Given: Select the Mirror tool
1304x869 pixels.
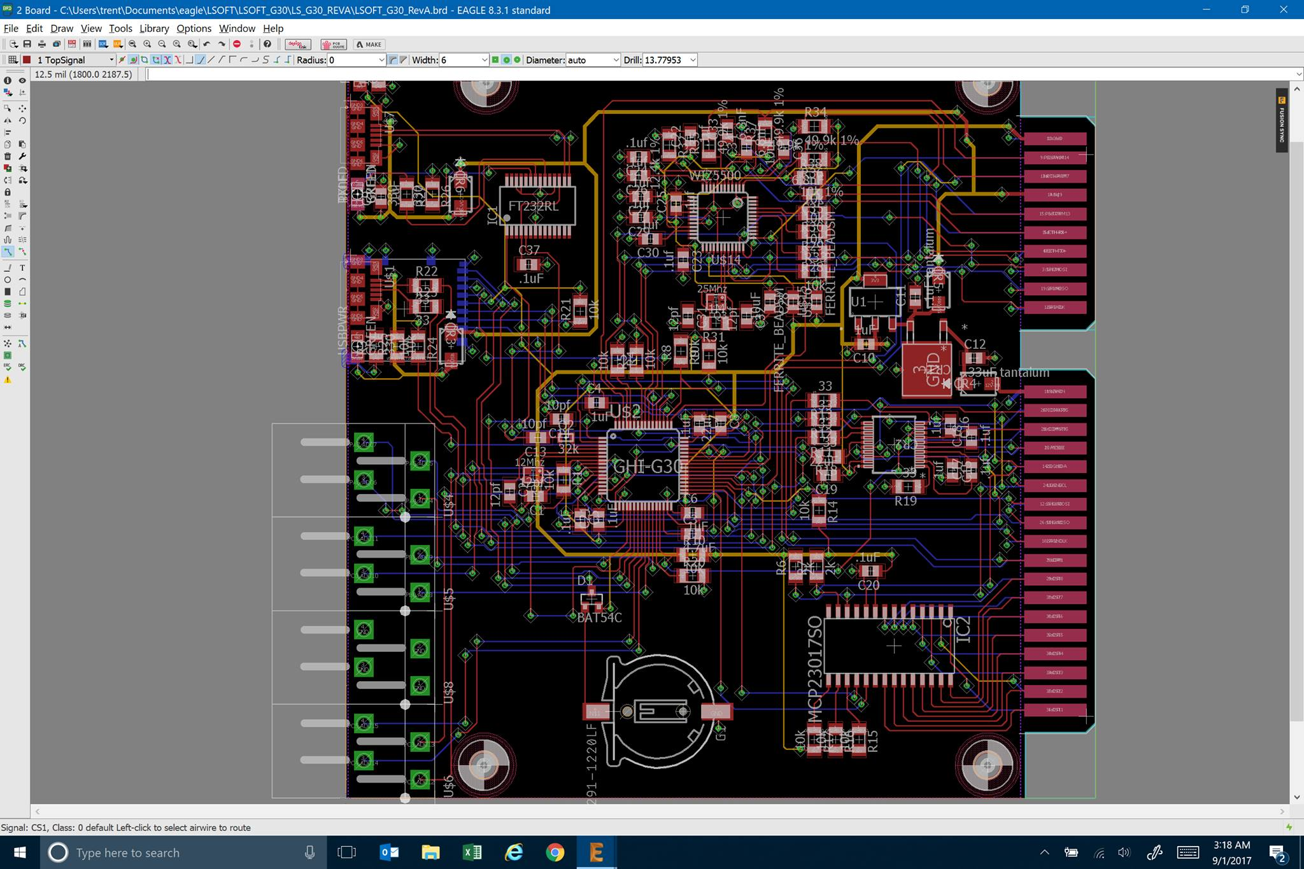Looking at the screenshot, I should click(x=8, y=120).
